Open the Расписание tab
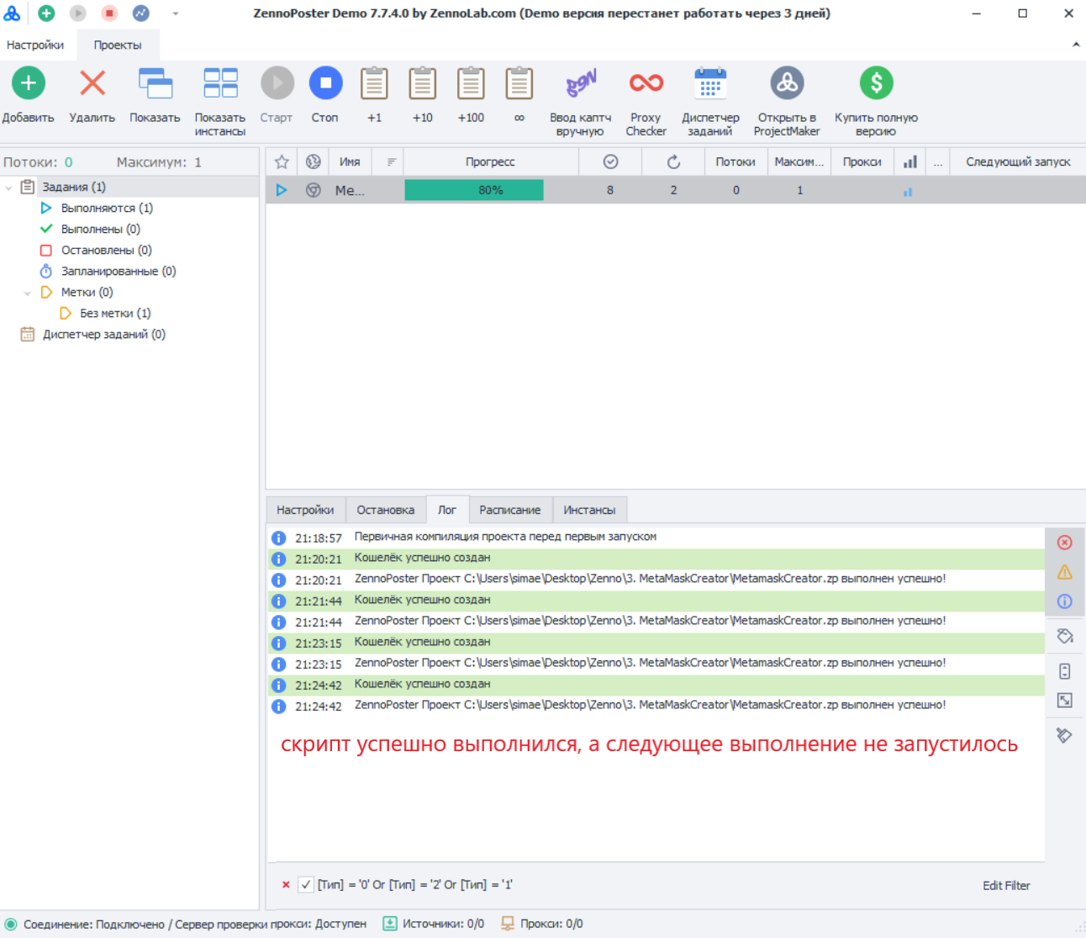This screenshot has height=938, width=1086. click(x=510, y=510)
